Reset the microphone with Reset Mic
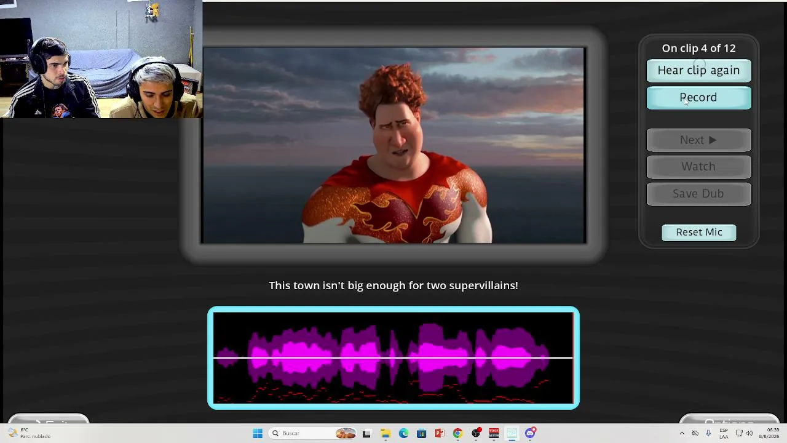This screenshot has width=787, height=443. point(699,232)
